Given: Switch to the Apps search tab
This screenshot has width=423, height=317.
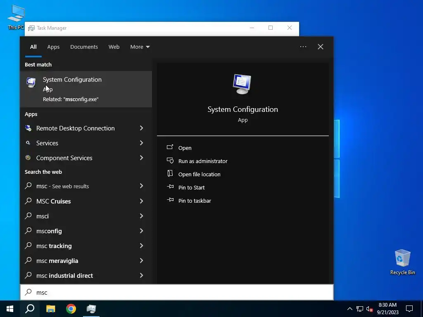Looking at the screenshot, I should (53, 47).
